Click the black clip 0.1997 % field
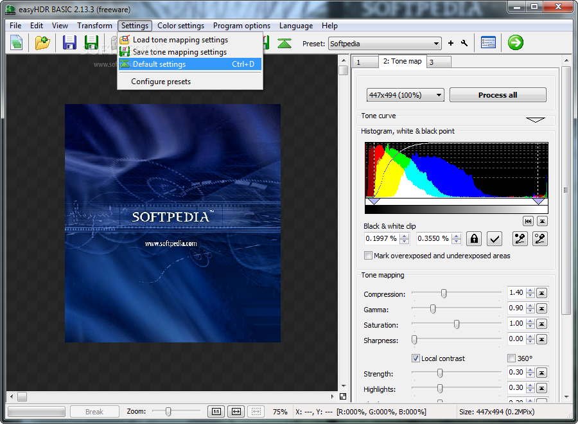This screenshot has width=578, height=424. coord(381,239)
